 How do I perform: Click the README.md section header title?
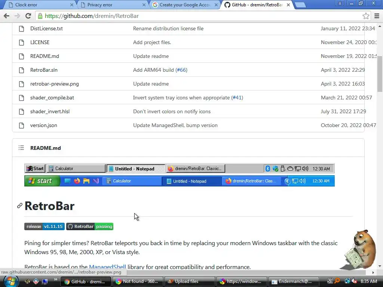point(45,148)
